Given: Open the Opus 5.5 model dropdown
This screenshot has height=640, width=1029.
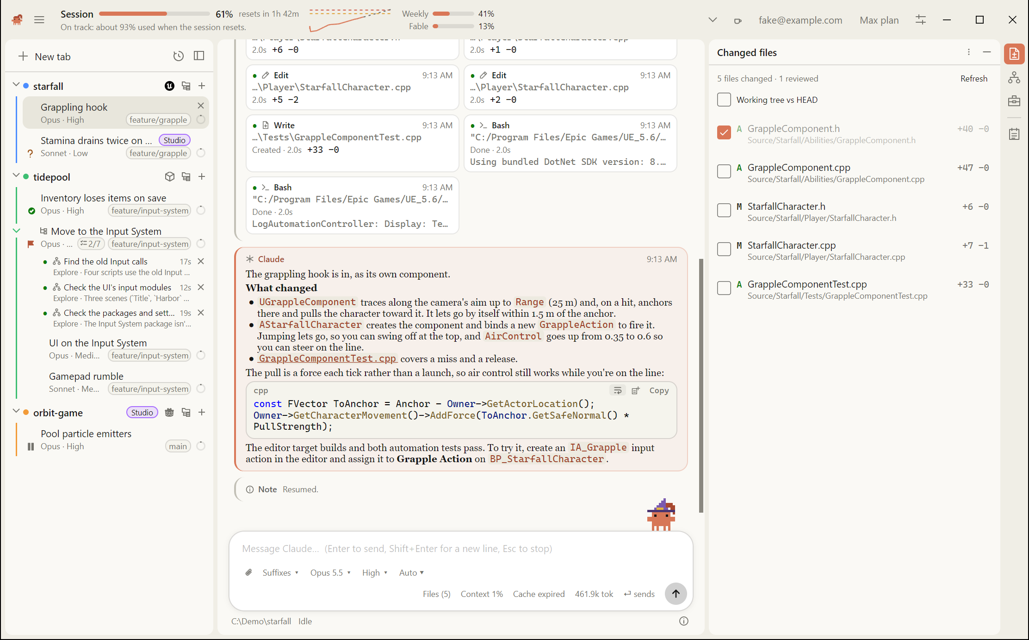Looking at the screenshot, I should pyautogui.click(x=330, y=572).
